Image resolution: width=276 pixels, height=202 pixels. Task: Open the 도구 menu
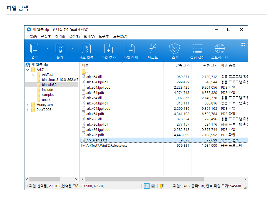pos(103,36)
